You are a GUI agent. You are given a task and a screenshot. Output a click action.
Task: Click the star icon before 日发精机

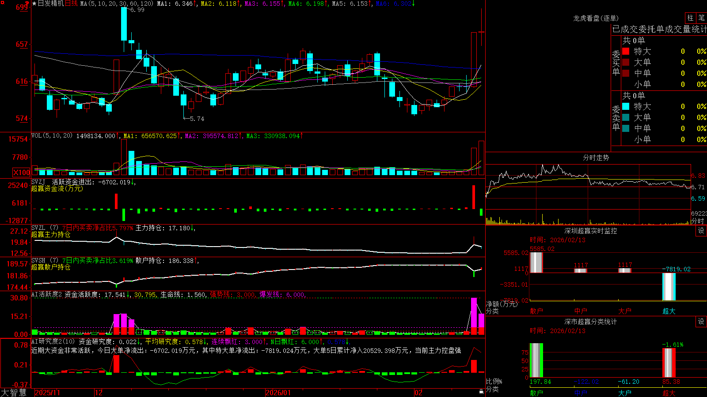click(x=34, y=4)
